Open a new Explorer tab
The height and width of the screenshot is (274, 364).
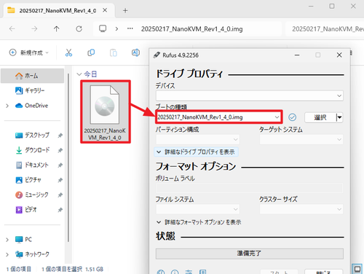coord(125,10)
